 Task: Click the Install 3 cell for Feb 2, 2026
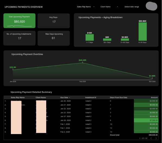pyautogui.click(x=88, y=132)
